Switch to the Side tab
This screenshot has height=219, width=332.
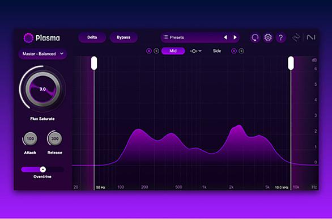point(217,51)
